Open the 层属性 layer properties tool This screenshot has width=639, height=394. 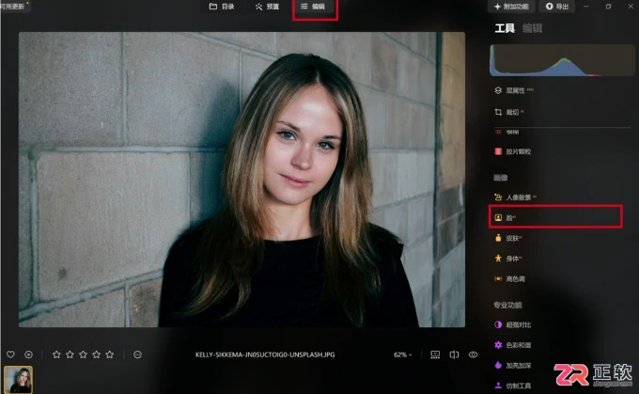point(514,90)
